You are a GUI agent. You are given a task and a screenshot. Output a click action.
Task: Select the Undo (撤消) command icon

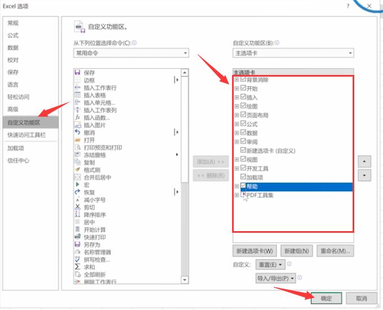77,132
